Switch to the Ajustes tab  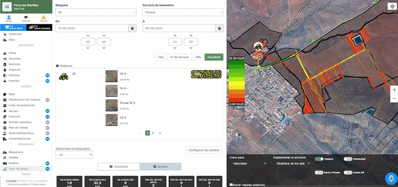click(161, 166)
